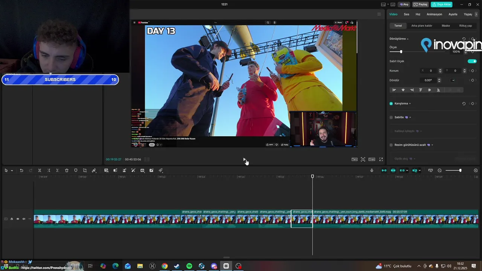Open linkage dropdown arrow in timeline toolbar
Screen dimensions: 482x271
407,171
